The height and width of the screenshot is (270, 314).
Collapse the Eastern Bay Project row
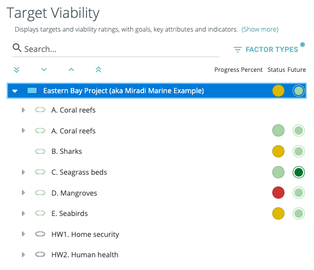tap(15, 91)
